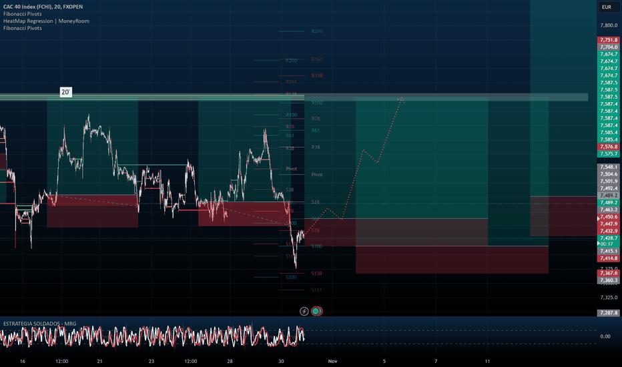Click the 28 date on time axis
Viewport: 622px width, 367px height.
[230, 362]
